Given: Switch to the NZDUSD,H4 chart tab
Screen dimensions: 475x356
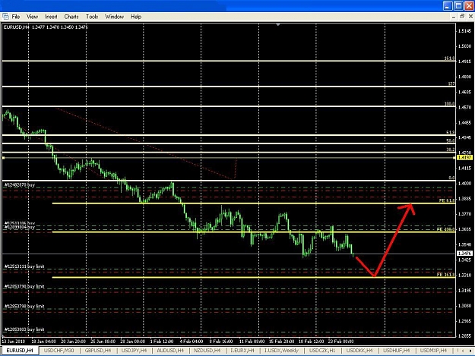Looking at the screenshot, I should 207,351.
